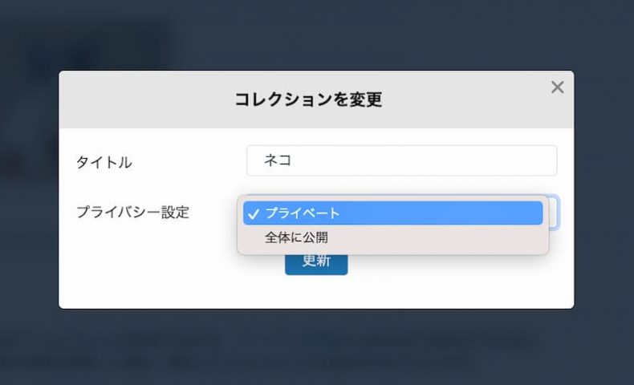
Task: Close the コレクションを変更 dialog with the X icon
Action: (557, 87)
